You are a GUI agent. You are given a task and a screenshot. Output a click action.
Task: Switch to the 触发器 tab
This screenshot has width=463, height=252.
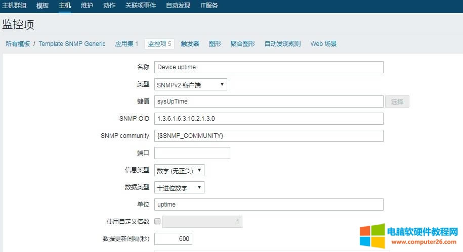(x=190, y=44)
